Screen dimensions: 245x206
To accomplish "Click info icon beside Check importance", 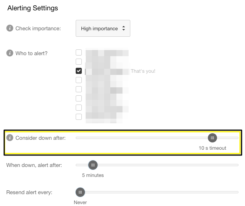I will [x=10, y=28].
